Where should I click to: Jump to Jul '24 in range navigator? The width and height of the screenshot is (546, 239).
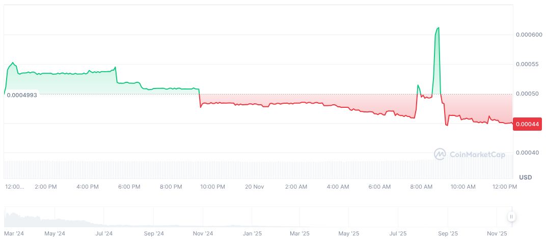[104, 234]
